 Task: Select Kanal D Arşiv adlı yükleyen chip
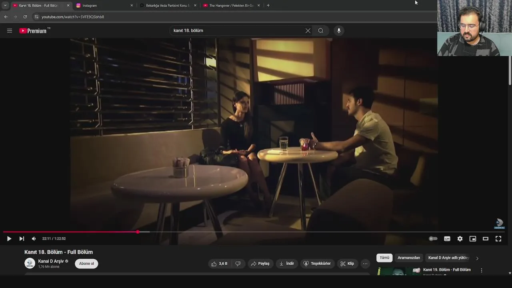[448, 258]
